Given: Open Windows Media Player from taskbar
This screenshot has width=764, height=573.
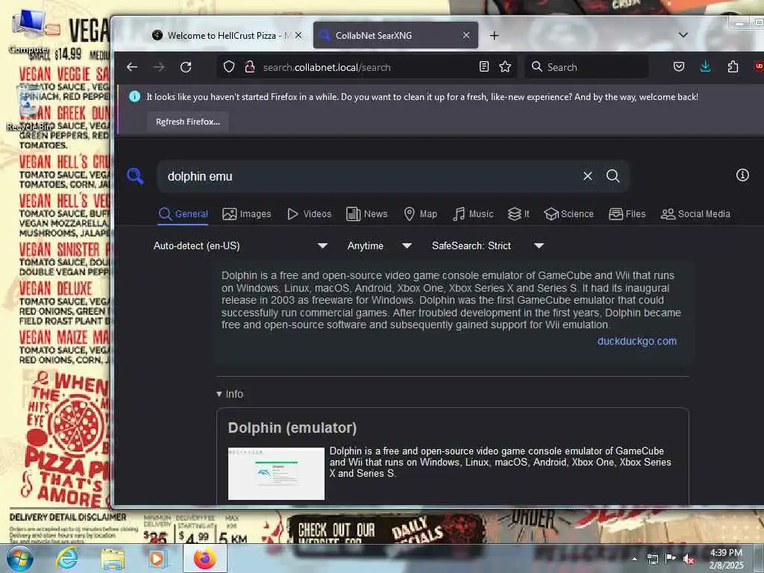Looking at the screenshot, I should 157,559.
